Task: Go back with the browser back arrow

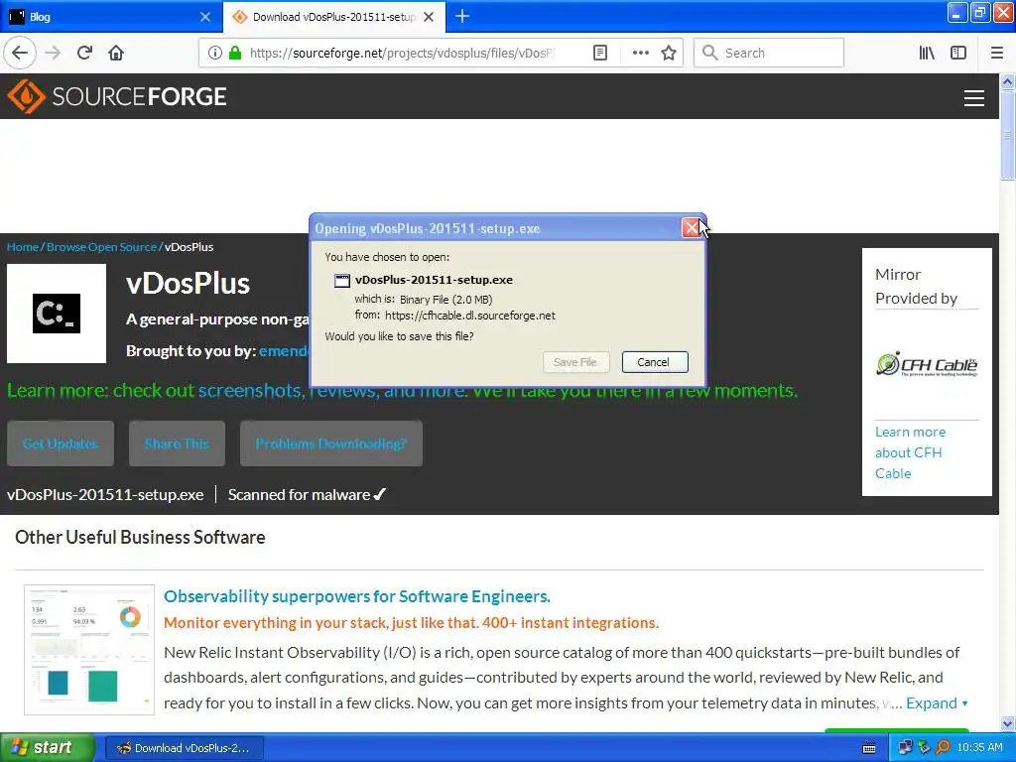Action: point(20,53)
